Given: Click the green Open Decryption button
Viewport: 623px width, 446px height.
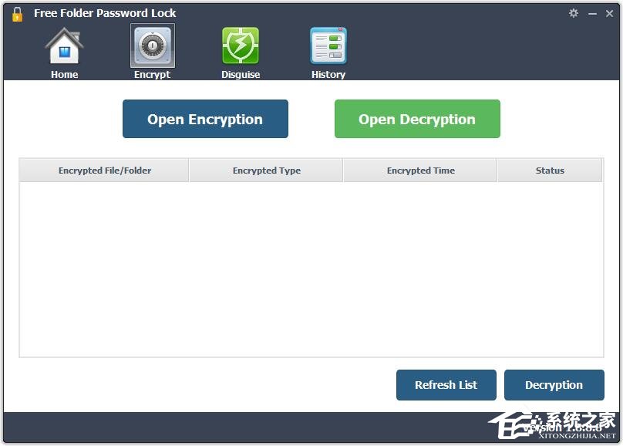Looking at the screenshot, I should coord(417,119).
